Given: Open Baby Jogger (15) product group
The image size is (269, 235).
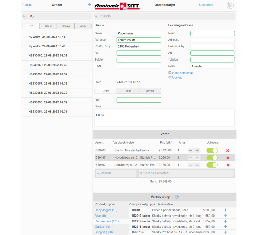Looking at the screenshot, I should (x=106, y=210).
